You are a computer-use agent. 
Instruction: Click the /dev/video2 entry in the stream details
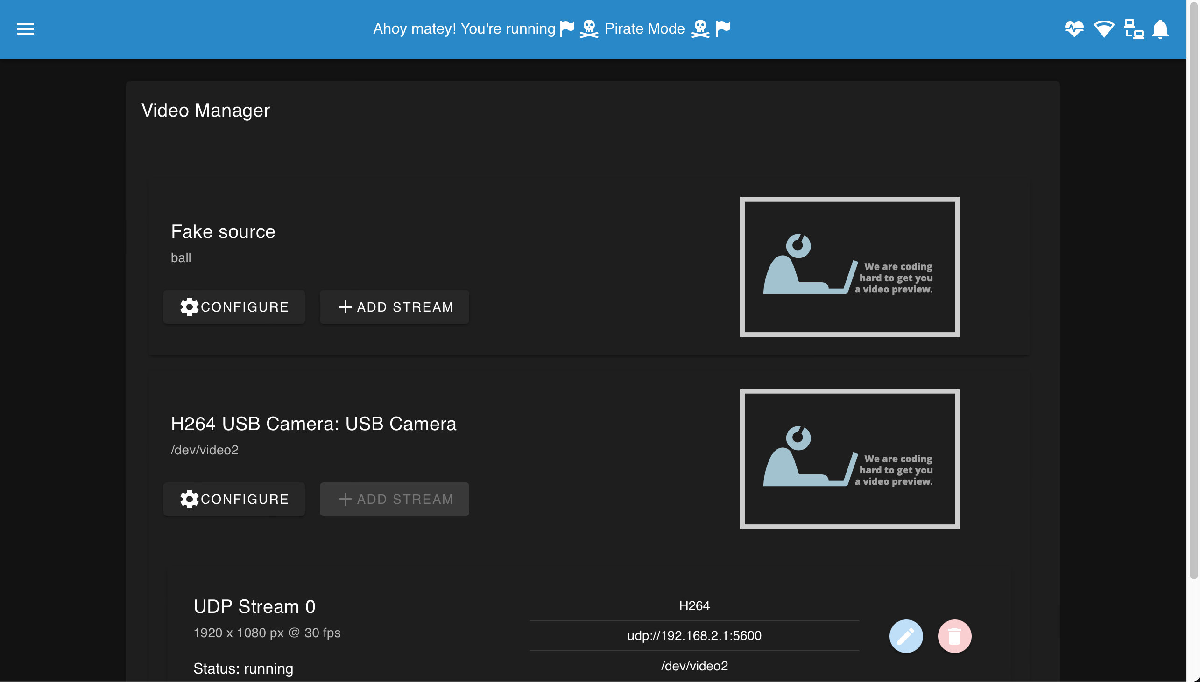pyautogui.click(x=694, y=666)
